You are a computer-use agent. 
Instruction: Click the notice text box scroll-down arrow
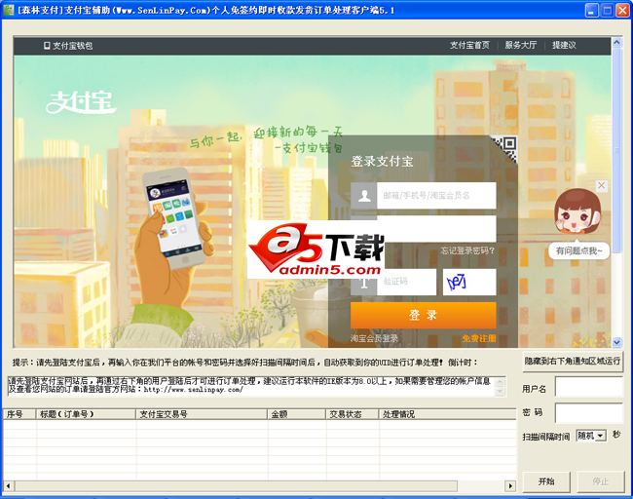click(x=500, y=391)
